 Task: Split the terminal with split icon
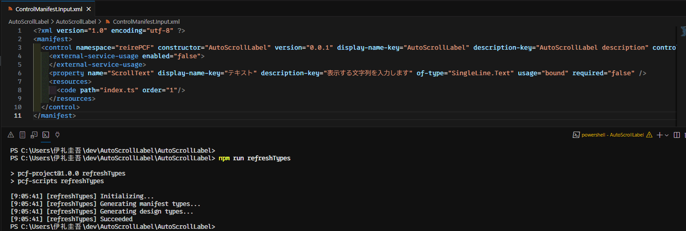click(677, 135)
